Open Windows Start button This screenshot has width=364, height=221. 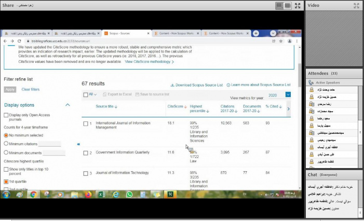(x=6, y=195)
